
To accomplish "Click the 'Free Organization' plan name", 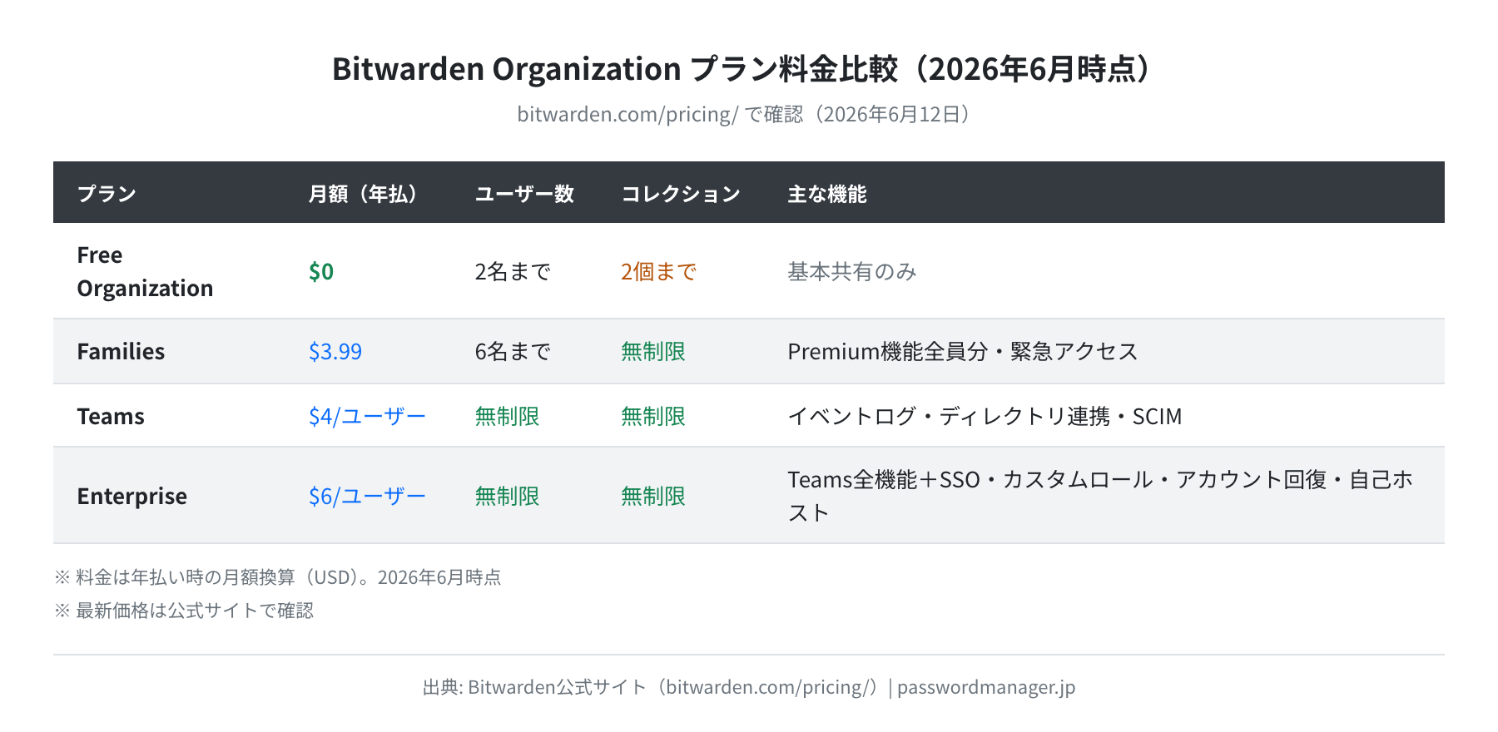I will (x=145, y=271).
